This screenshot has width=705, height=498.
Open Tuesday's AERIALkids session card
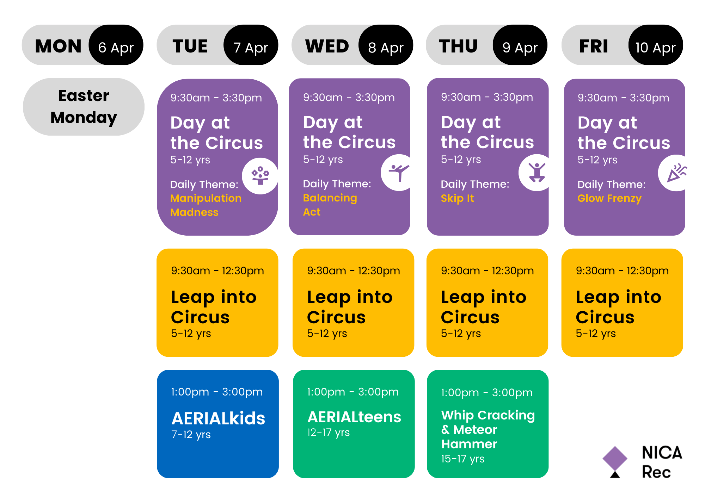click(x=217, y=423)
